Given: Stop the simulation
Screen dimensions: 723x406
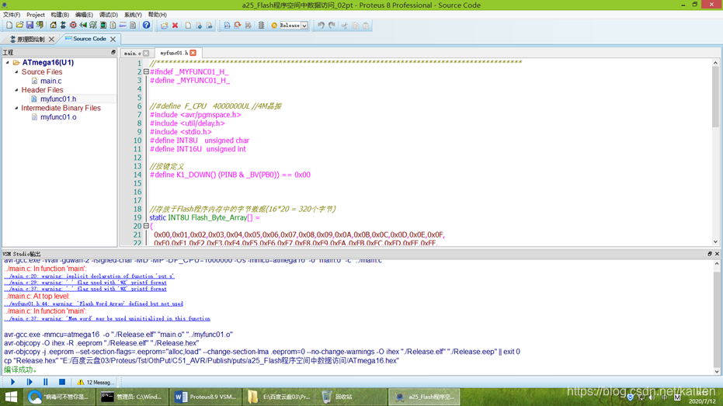Looking at the screenshot, I should click(x=62, y=382).
